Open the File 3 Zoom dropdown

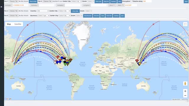(x=89, y=11)
